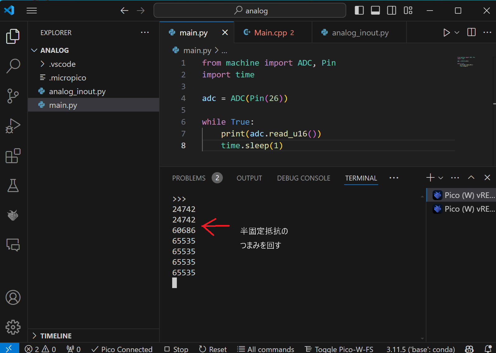
Task: Click the analog command center search box
Action: pyautogui.click(x=250, y=11)
